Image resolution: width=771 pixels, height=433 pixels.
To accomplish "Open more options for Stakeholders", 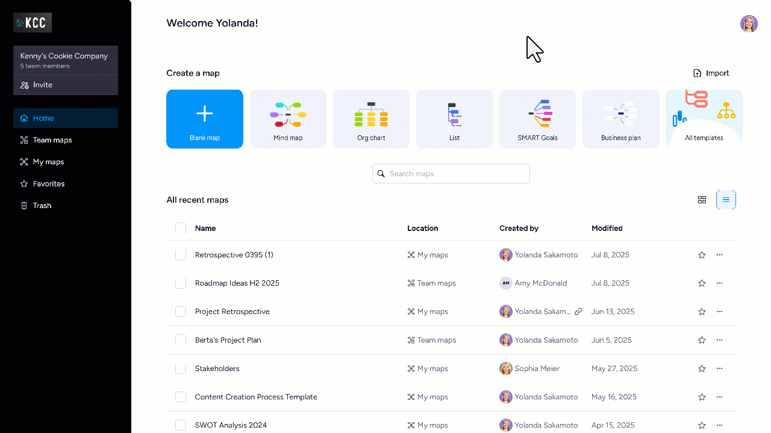I will click(719, 369).
